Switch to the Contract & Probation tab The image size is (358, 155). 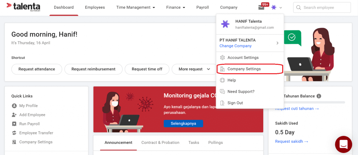[160, 143]
